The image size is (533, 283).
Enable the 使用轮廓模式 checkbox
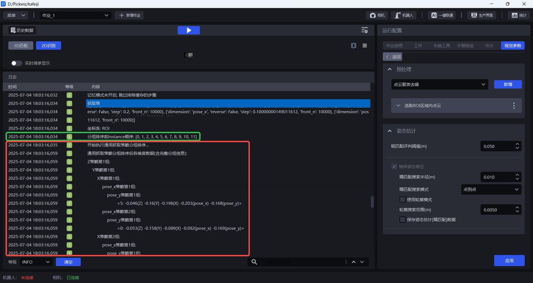click(x=402, y=200)
